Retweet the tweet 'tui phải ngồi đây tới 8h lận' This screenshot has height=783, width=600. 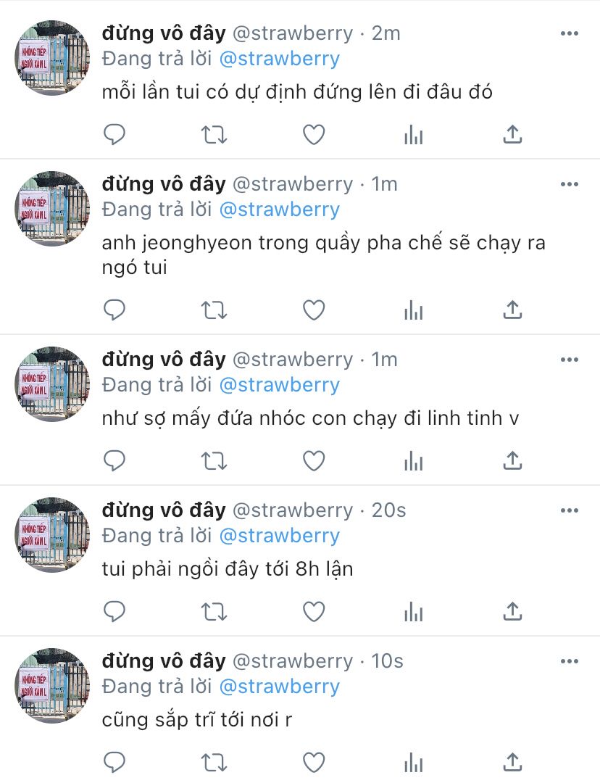tap(214, 612)
